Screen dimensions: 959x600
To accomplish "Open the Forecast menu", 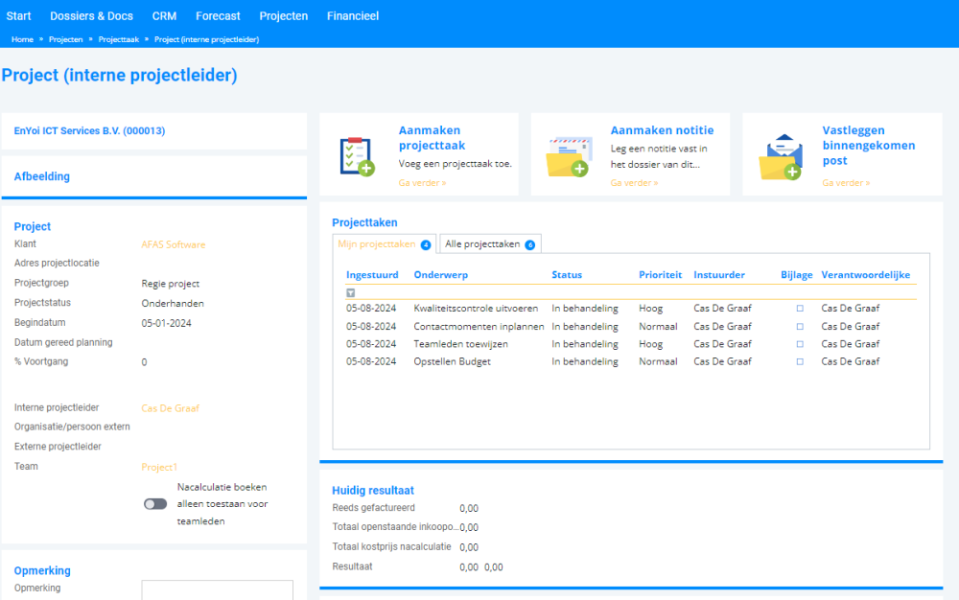I will (218, 16).
